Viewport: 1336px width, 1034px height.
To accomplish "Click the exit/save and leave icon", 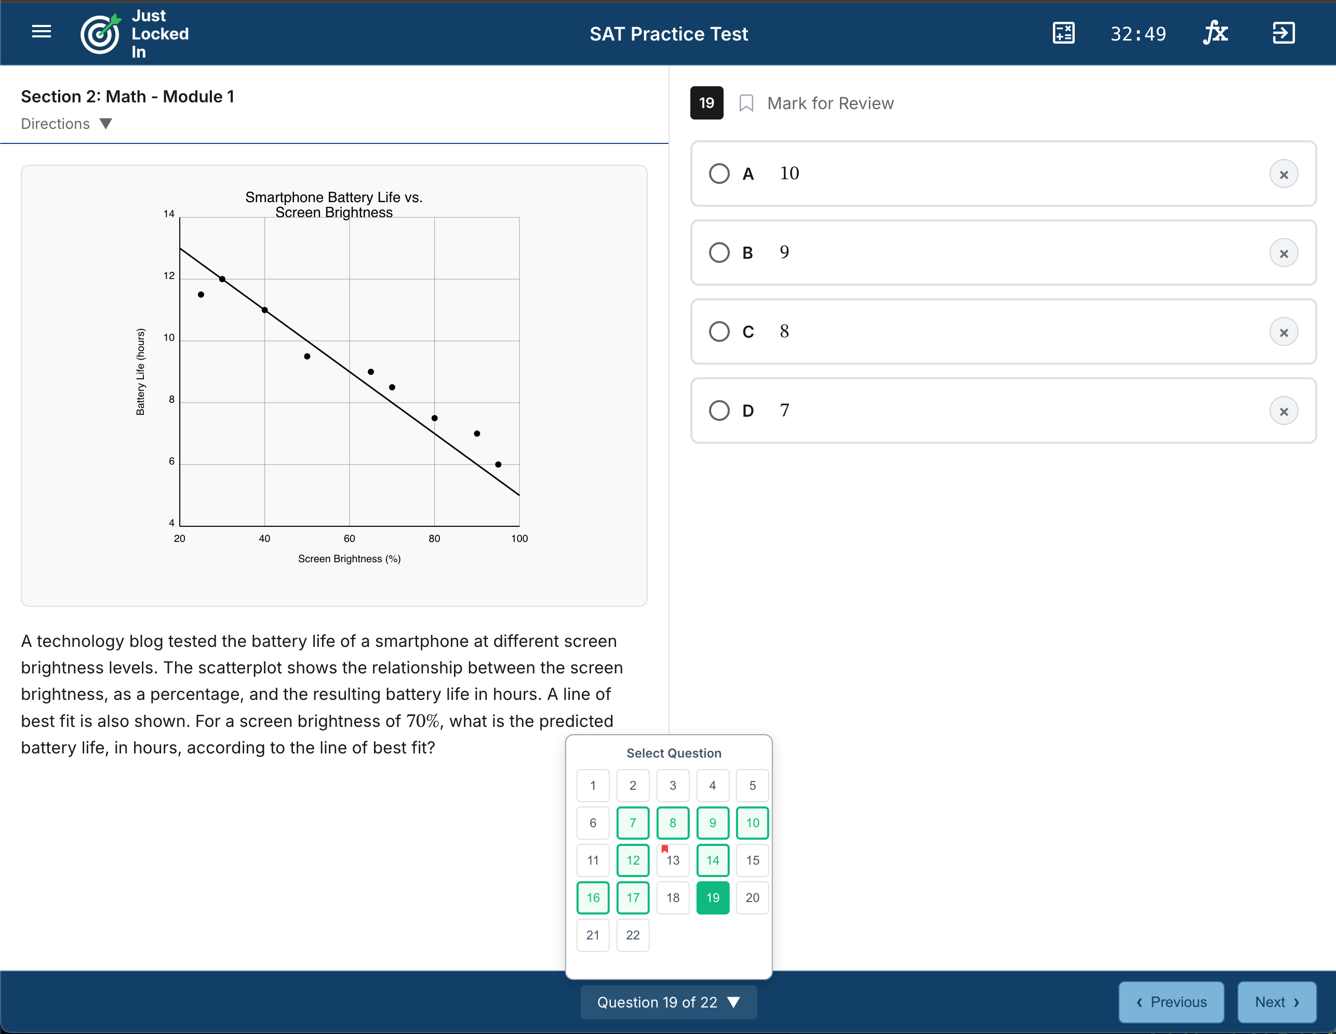I will pyautogui.click(x=1283, y=33).
